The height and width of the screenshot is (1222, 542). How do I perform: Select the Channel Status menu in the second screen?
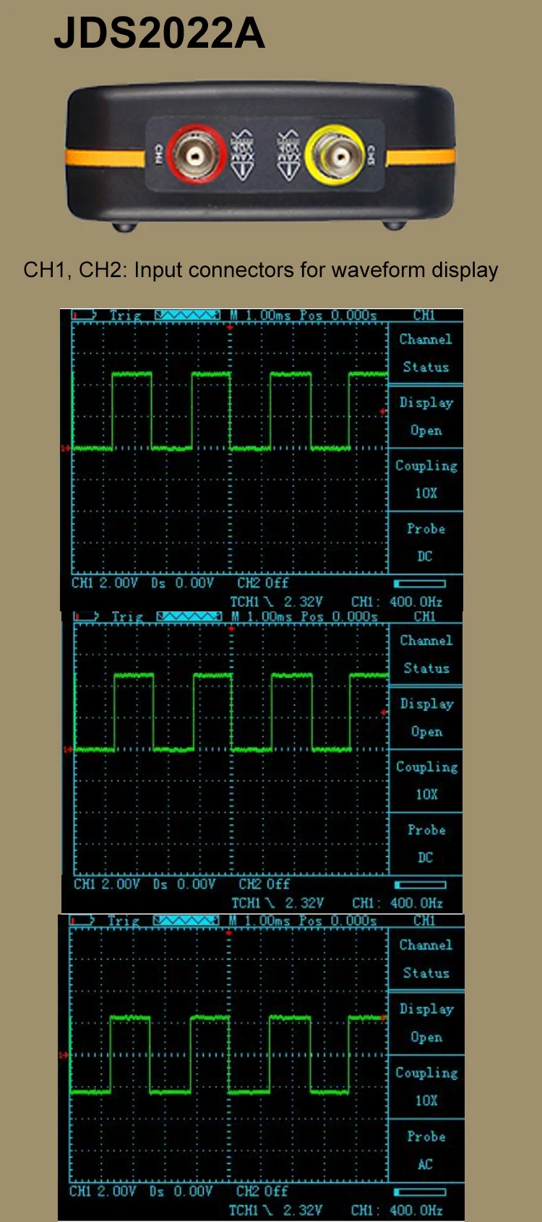(x=426, y=655)
